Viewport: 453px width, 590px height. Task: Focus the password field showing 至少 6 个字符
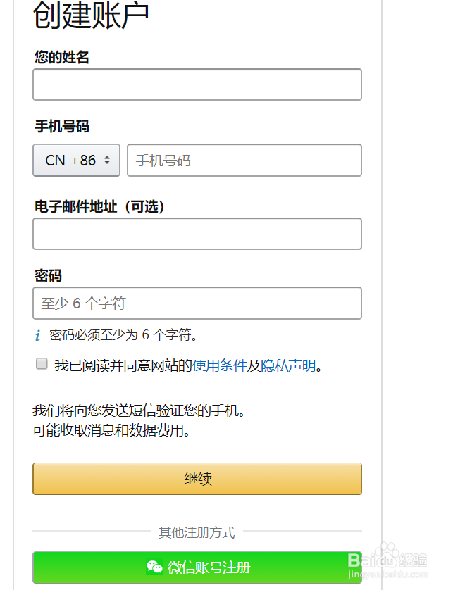197,303
